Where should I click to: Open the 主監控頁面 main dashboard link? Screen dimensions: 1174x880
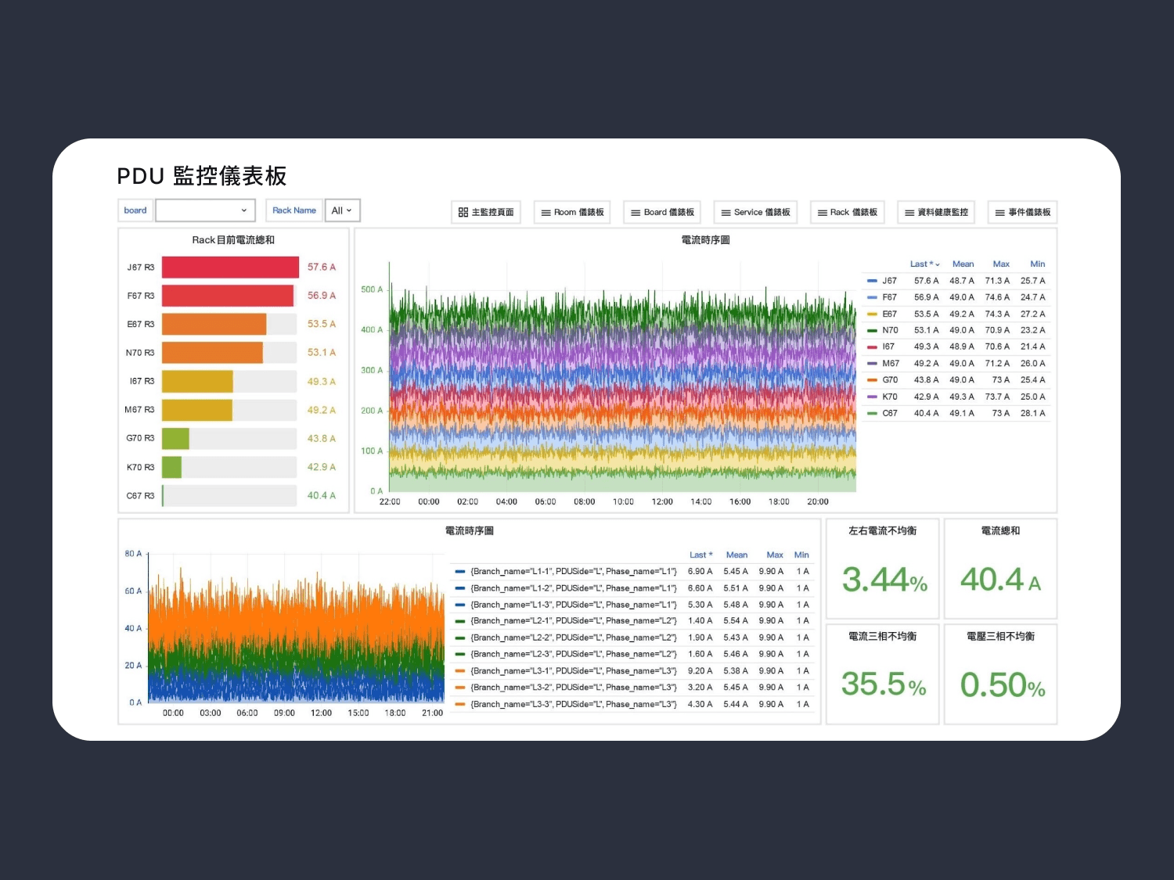(x=486, y=212)
